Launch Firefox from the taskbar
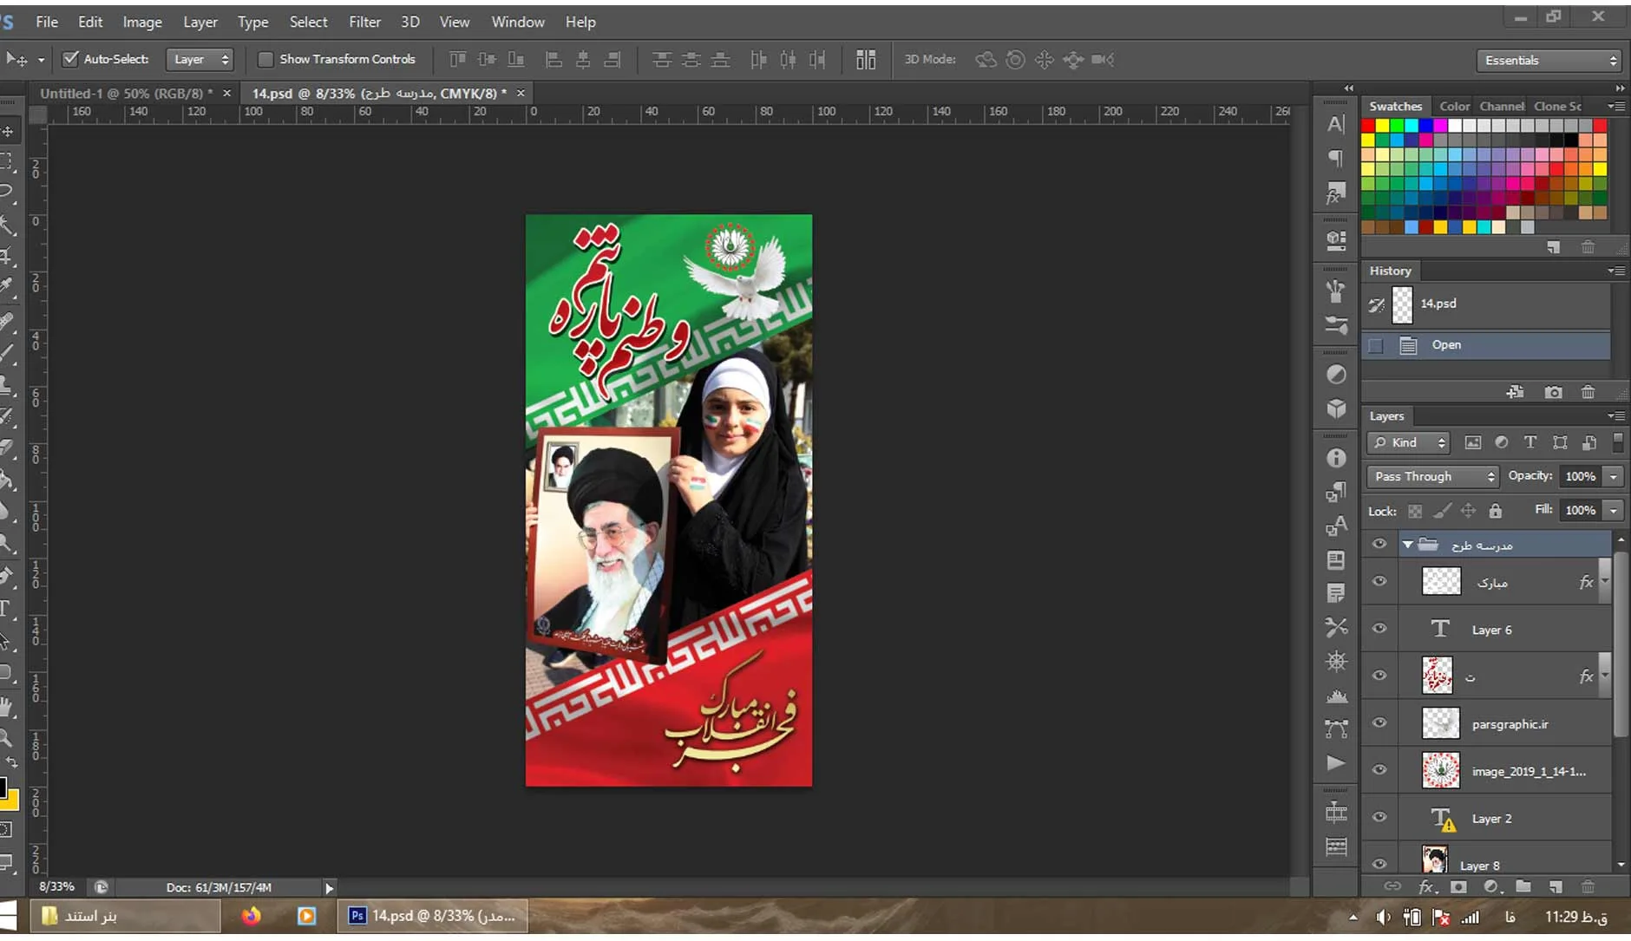The image size is (1631, 941). (251, 916)
